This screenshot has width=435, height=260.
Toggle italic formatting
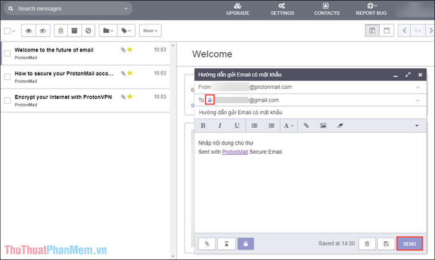click(220, 126)
